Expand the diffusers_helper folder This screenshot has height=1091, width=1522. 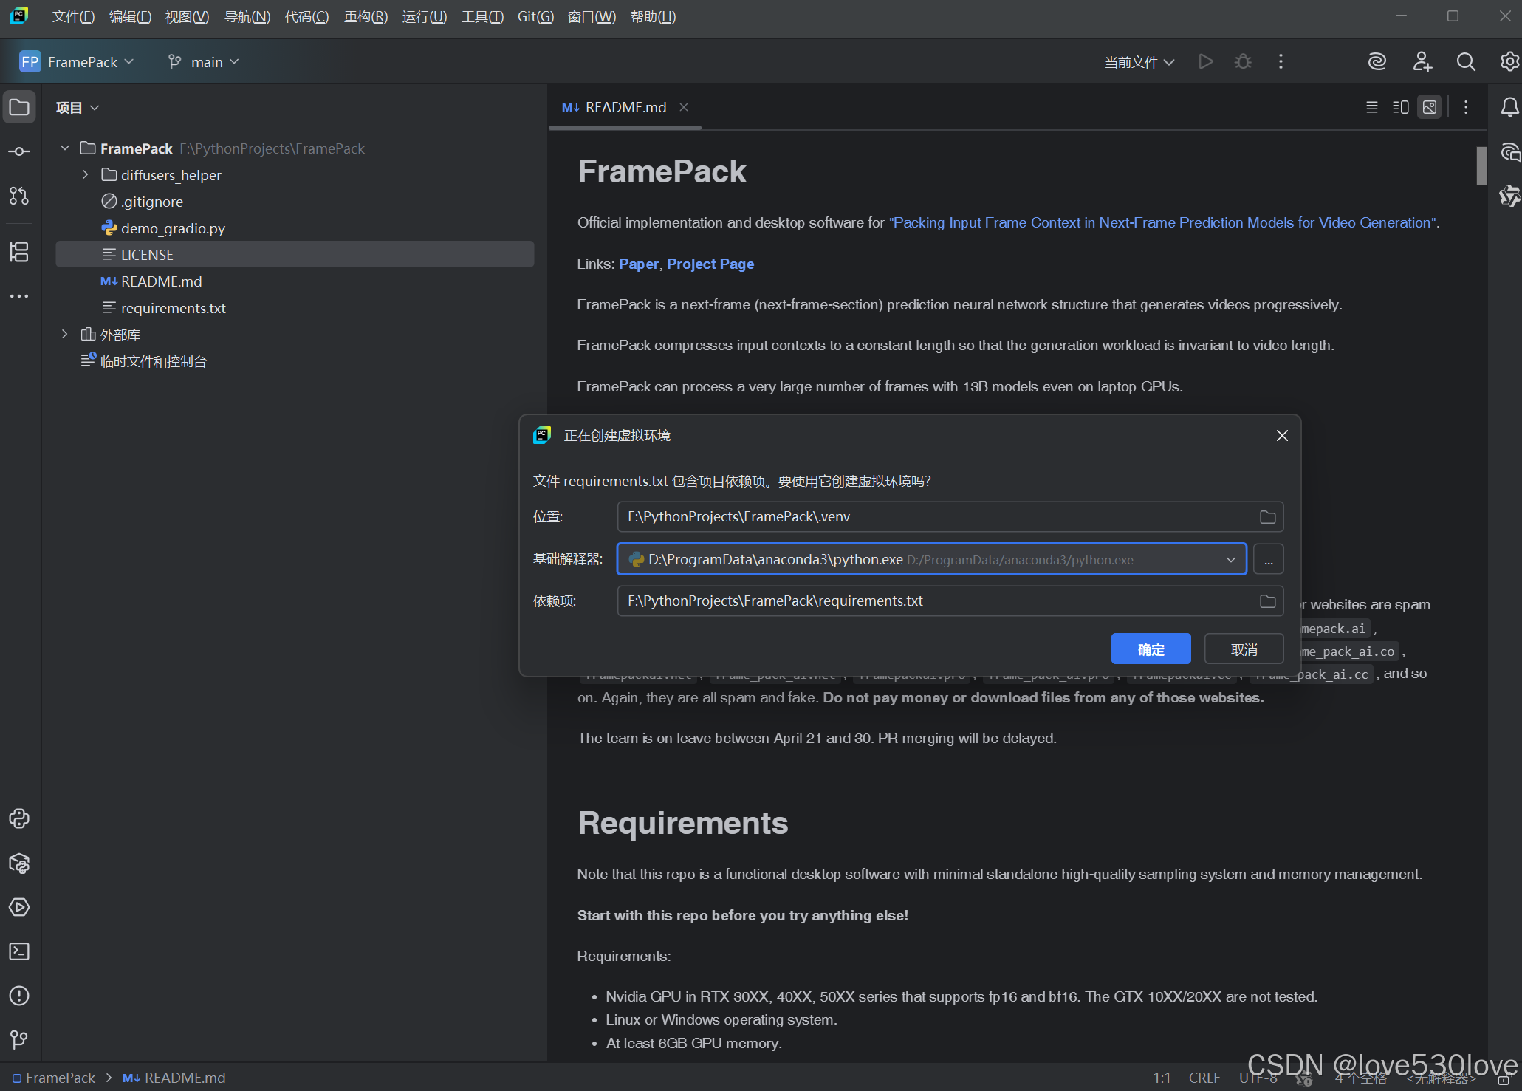pyautogui.click(x=86, y=175)
